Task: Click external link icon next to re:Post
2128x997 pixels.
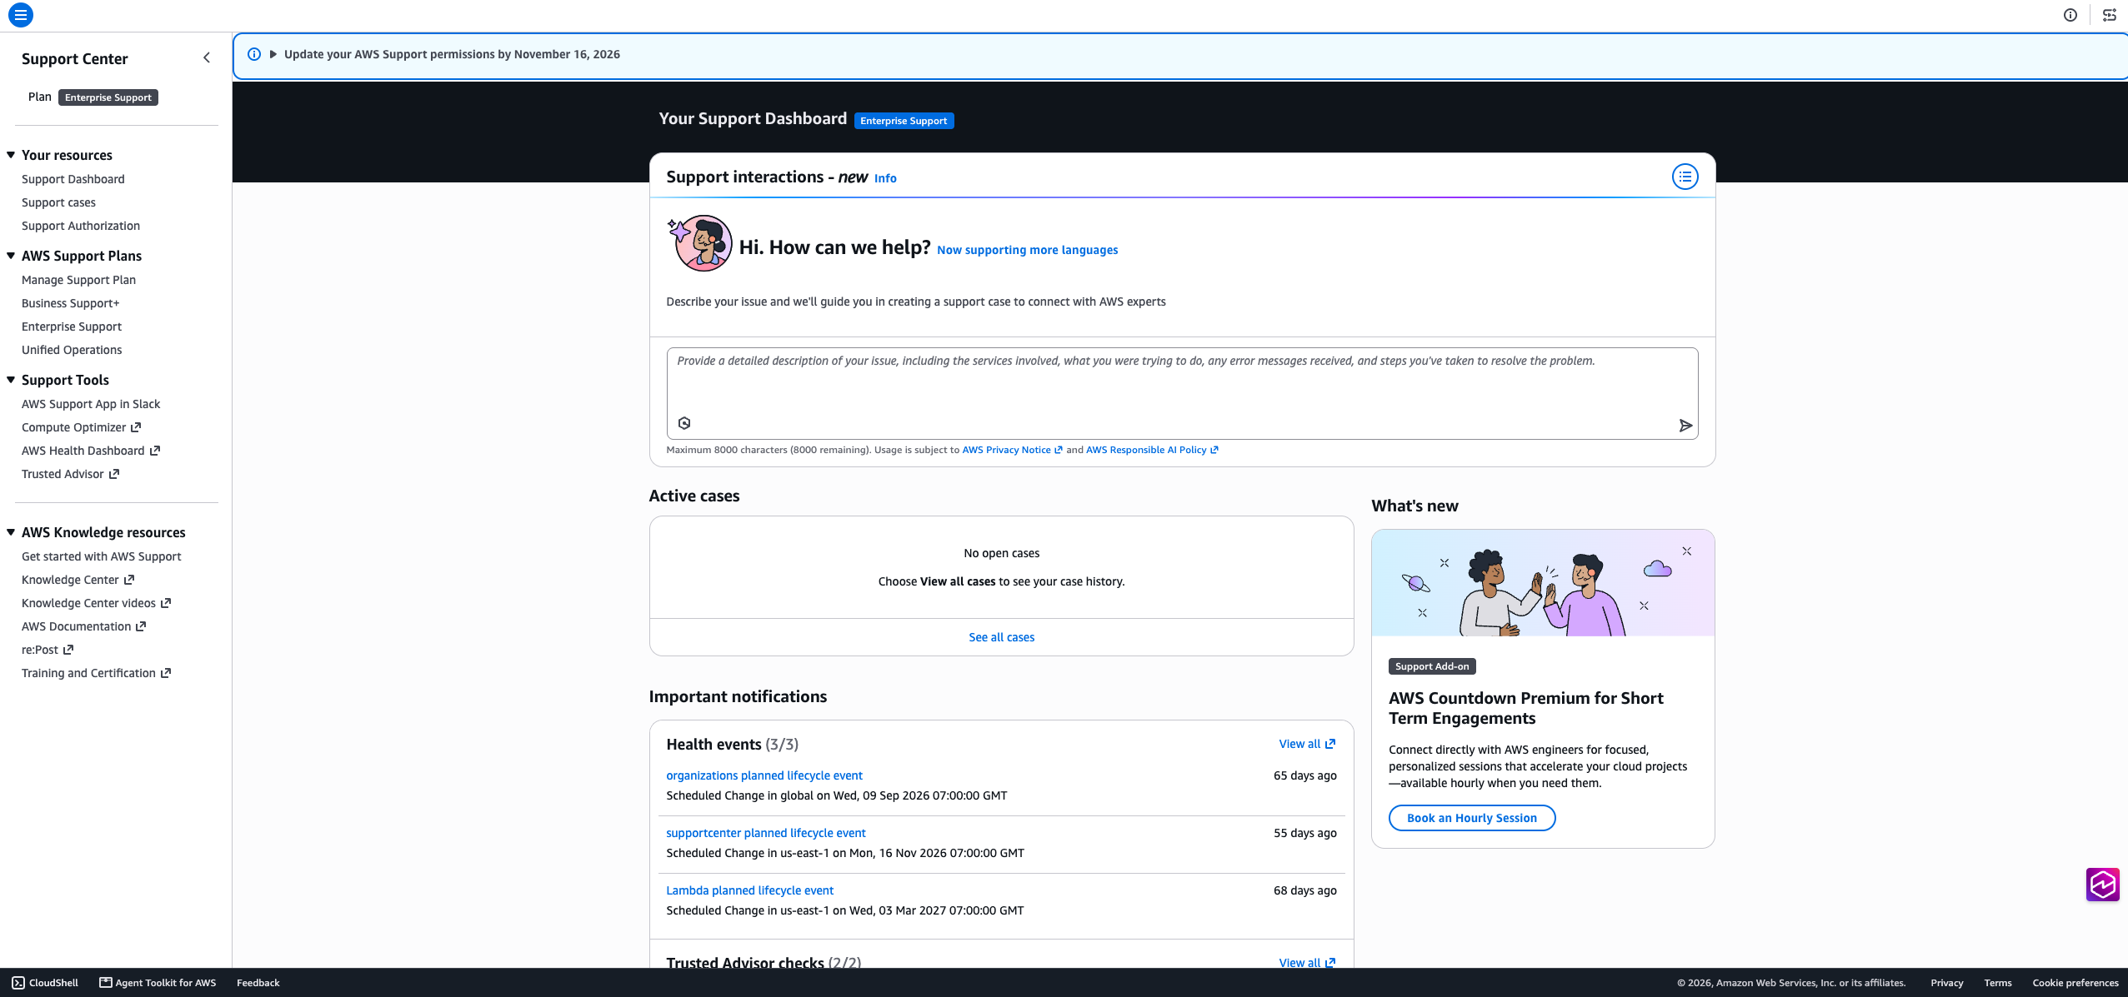Action: [68, 650]
